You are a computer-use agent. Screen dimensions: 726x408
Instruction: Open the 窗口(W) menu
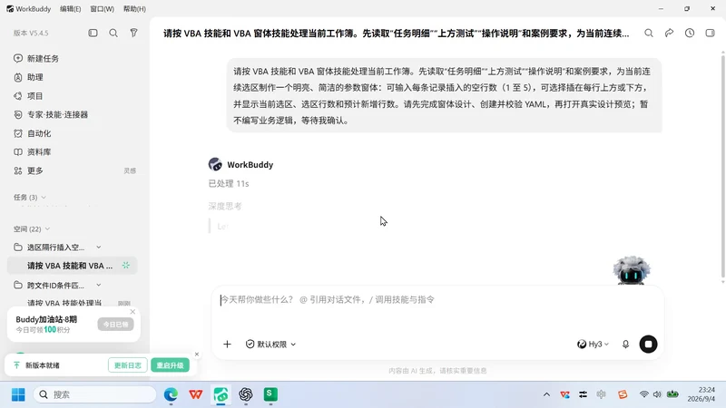coord(102,9)
